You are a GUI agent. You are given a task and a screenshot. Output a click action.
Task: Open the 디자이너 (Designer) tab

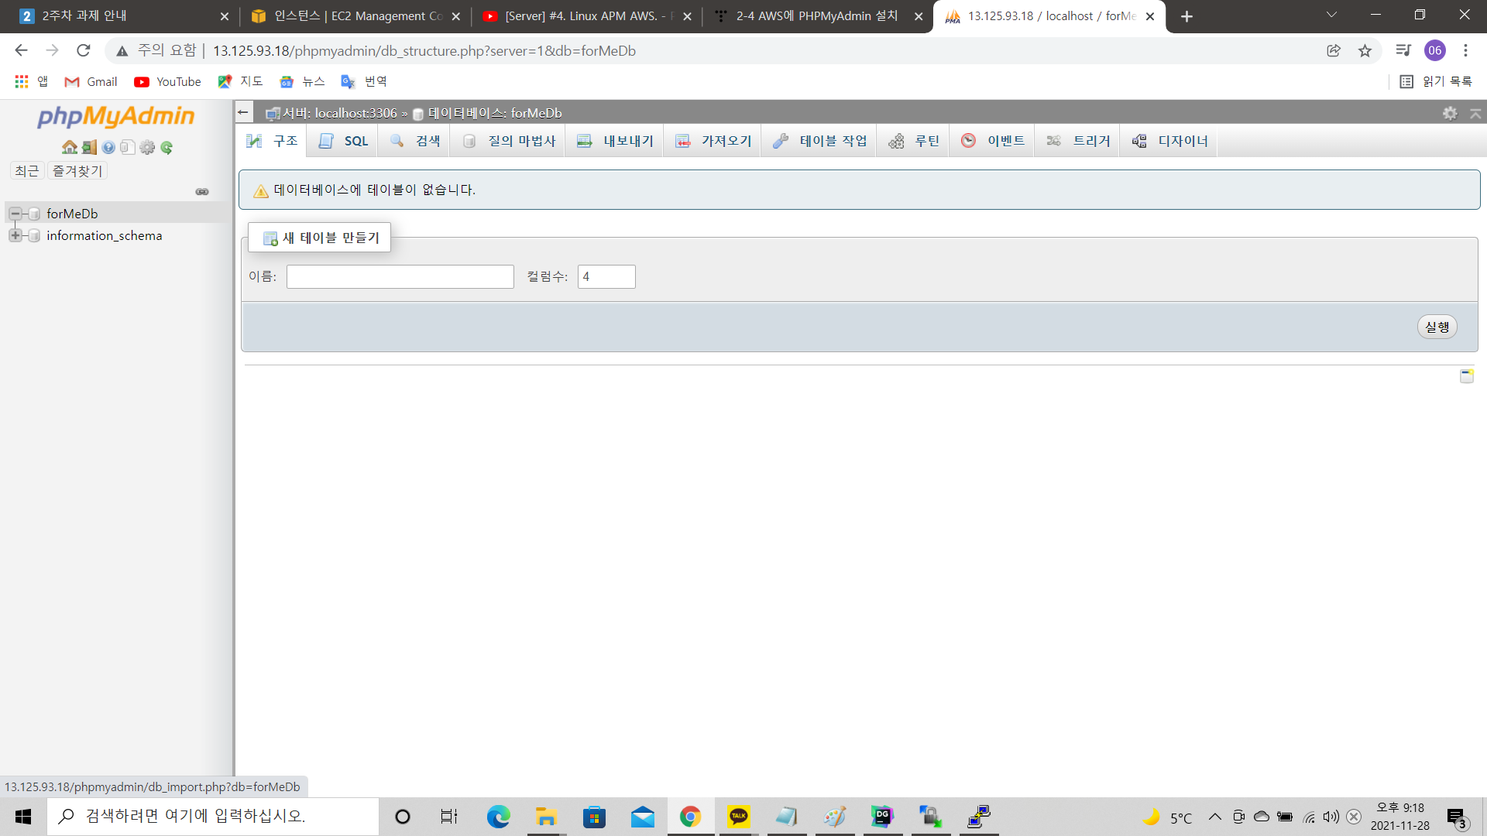coord(1169,141)
